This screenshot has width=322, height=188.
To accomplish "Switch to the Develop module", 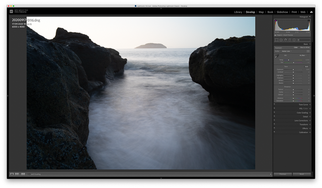I will [x=251, y=12].
